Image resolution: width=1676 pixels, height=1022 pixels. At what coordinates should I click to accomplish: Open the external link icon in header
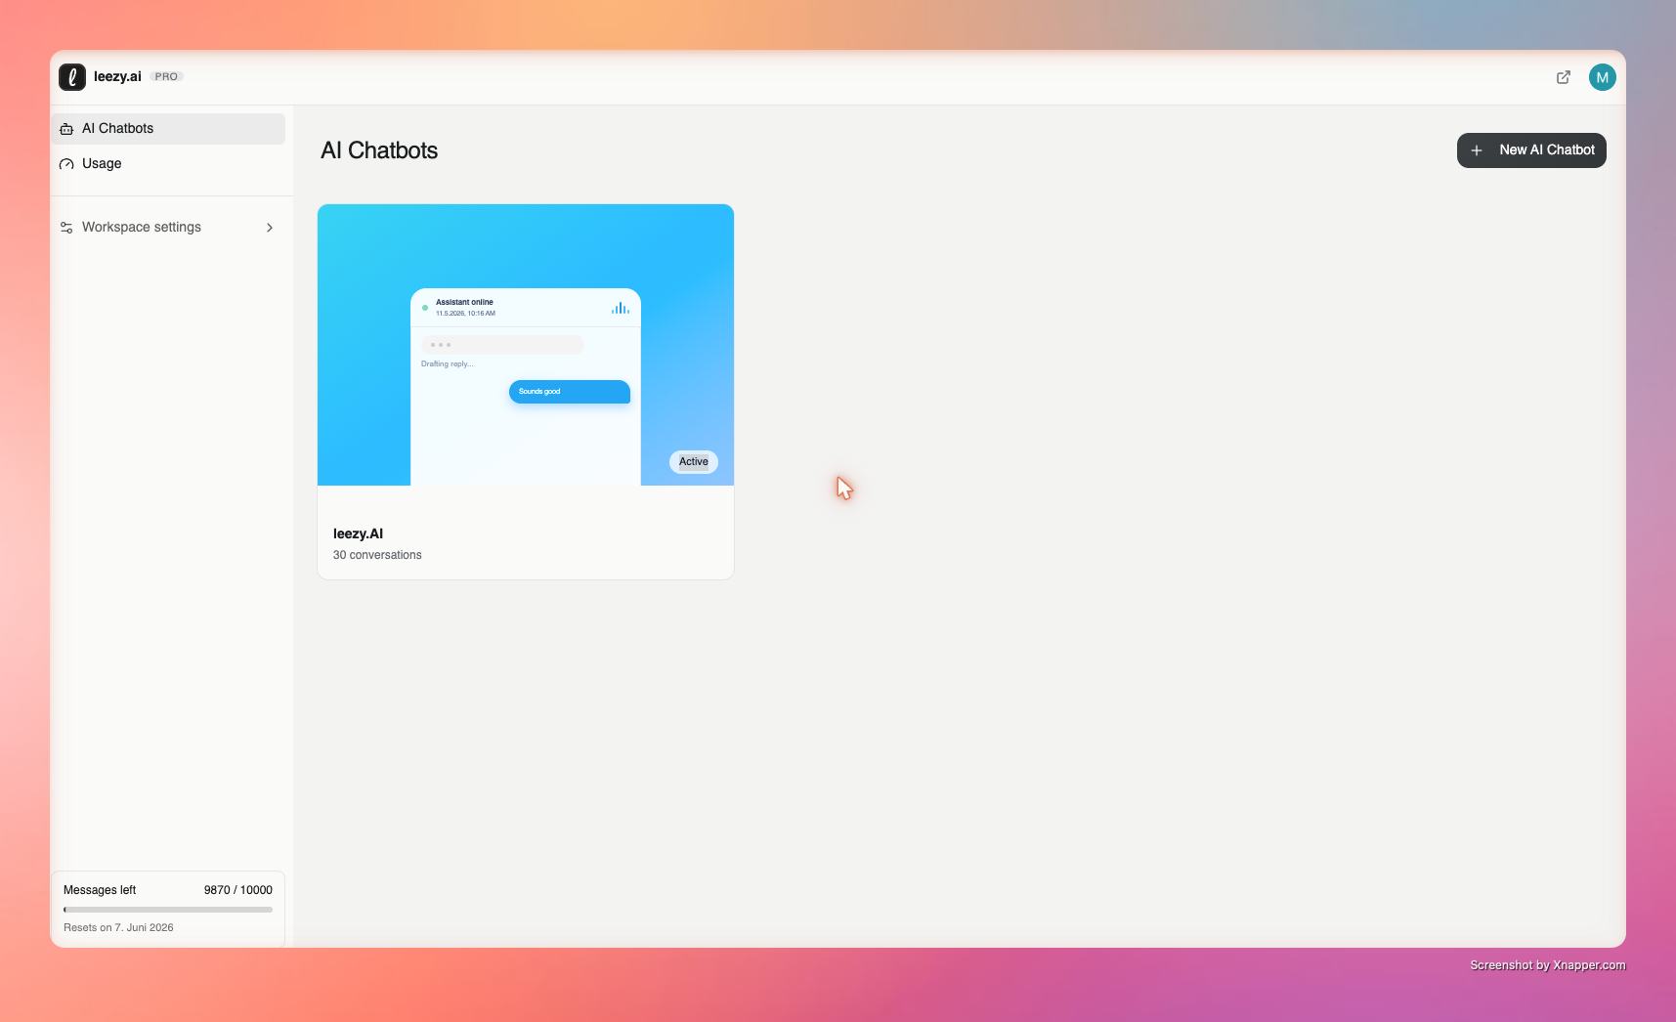pyautogui.click(x=1564, y=77)
